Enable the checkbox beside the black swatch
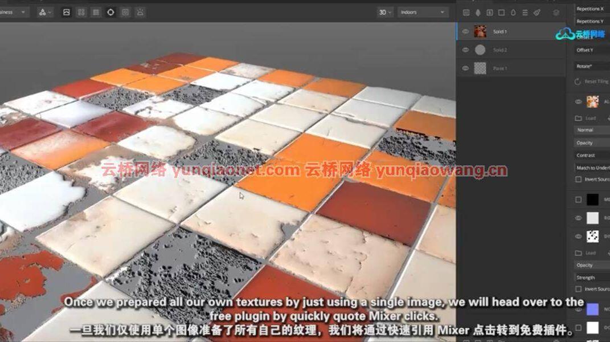Image resolution: width=610 pixels, height=342 pixels. 579,199
